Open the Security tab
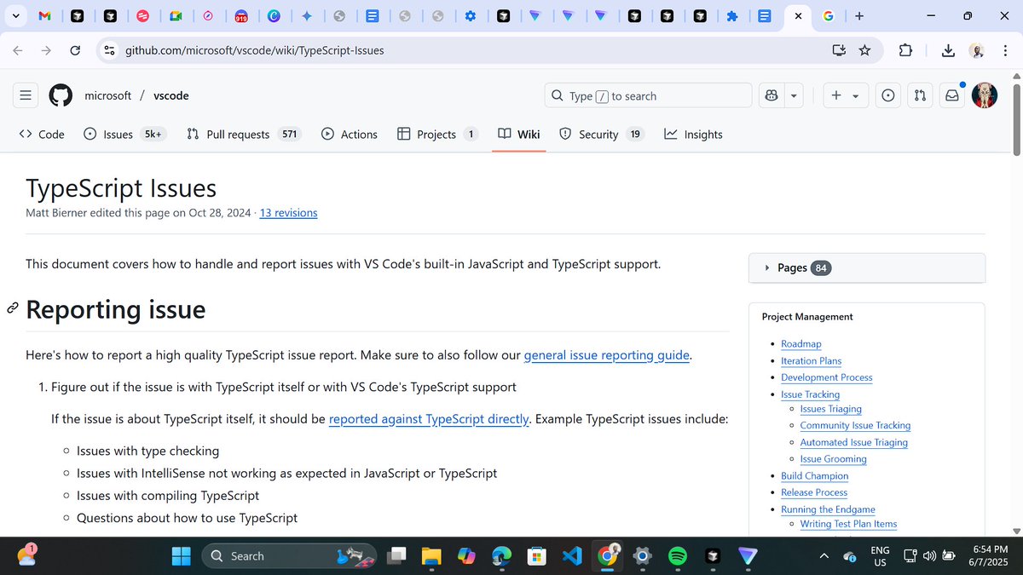 601,134
